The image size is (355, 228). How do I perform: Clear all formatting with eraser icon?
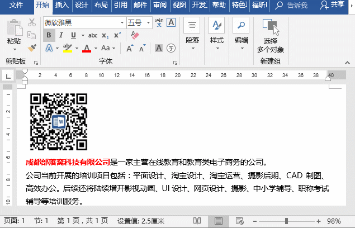point(135,35)
